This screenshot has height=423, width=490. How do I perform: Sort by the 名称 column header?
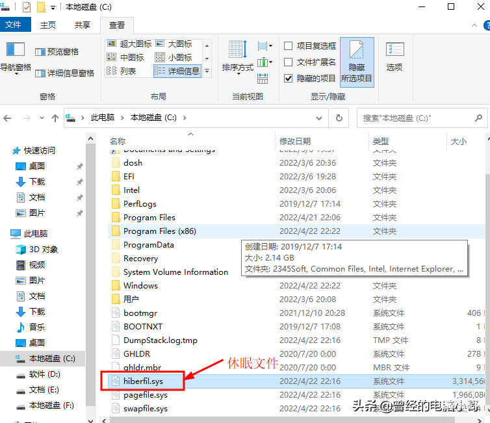pos(118,141)
